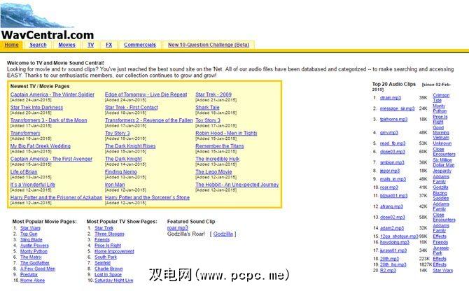Visit the Shark Tale page
Screen dimensions: 469x291
click(x=207, y=107)
